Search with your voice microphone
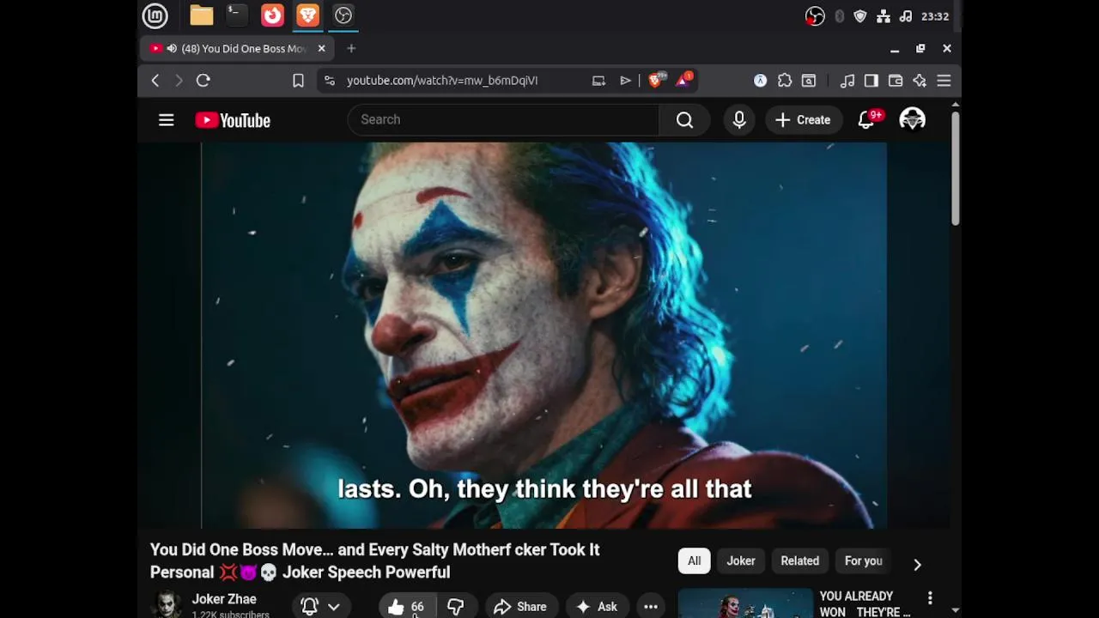 click(x=739, y=120)
